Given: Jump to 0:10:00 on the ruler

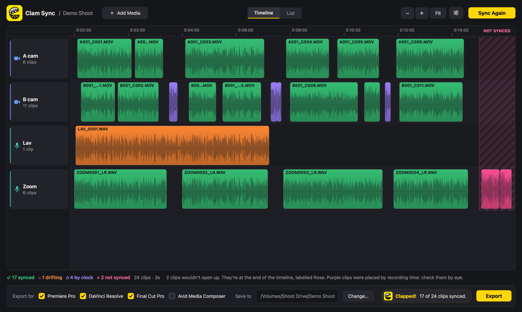Looking at the screenshot, I should click(x=353, y=30).
